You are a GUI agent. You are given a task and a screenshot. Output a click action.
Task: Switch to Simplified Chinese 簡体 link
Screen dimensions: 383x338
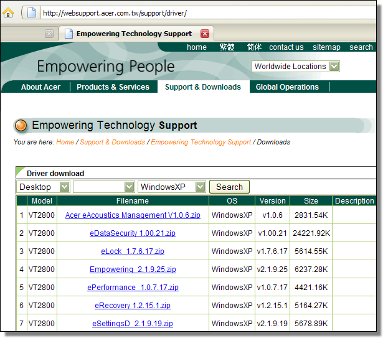(x=254, y=47)
